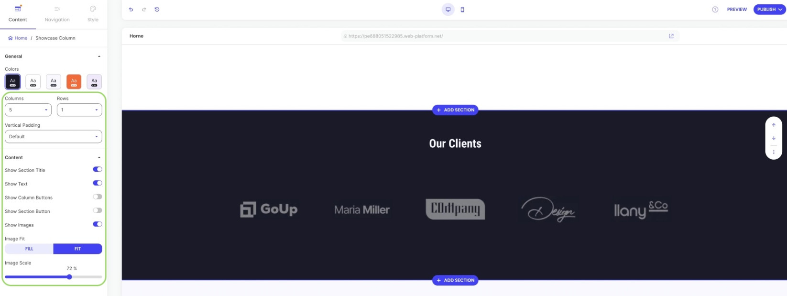Click the Image Scale slider handle
787x296 pixels.
point(69,277)
